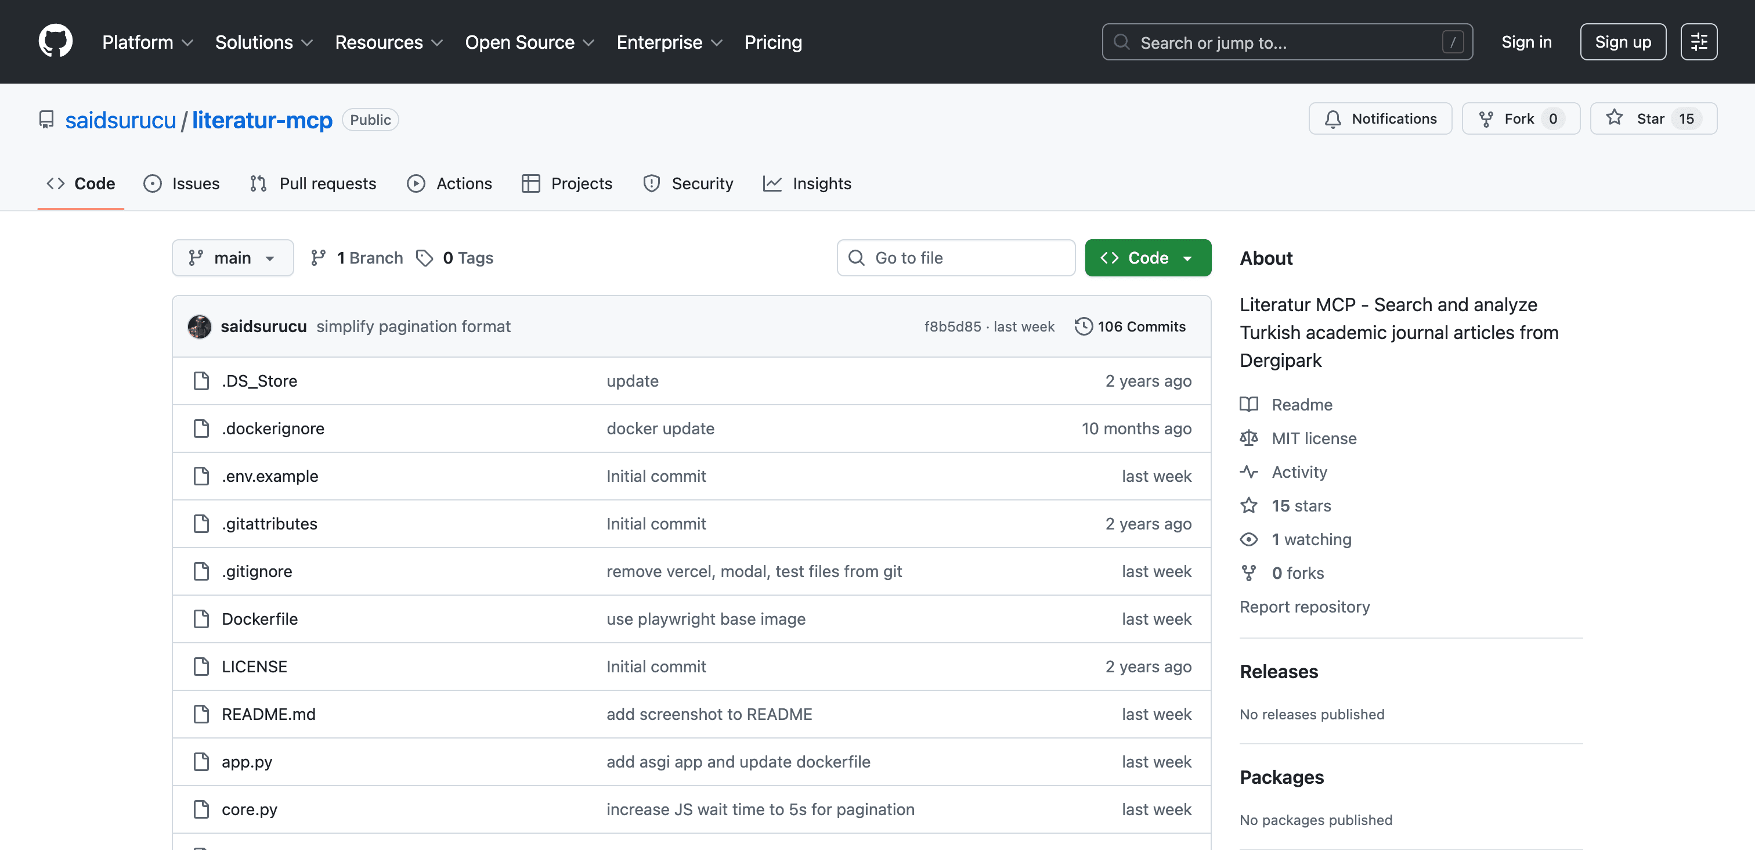Click the fork count badge 0
Image resolution: width=1755 pixels, height=850 pixels.
pyautogui.click(x=1552, y=119)
